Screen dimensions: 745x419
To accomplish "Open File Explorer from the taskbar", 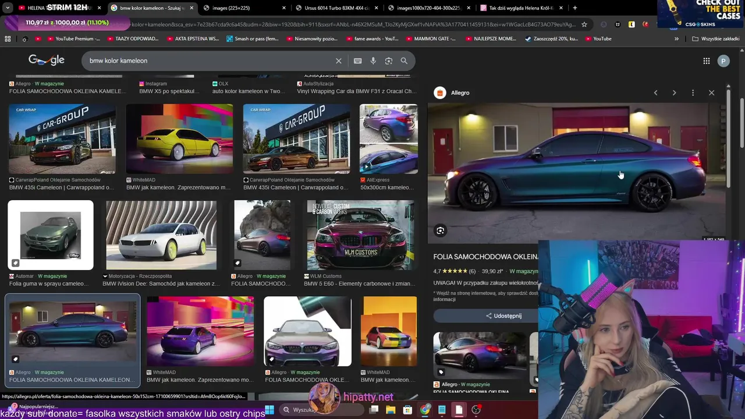I will click(x=391, y=410).
